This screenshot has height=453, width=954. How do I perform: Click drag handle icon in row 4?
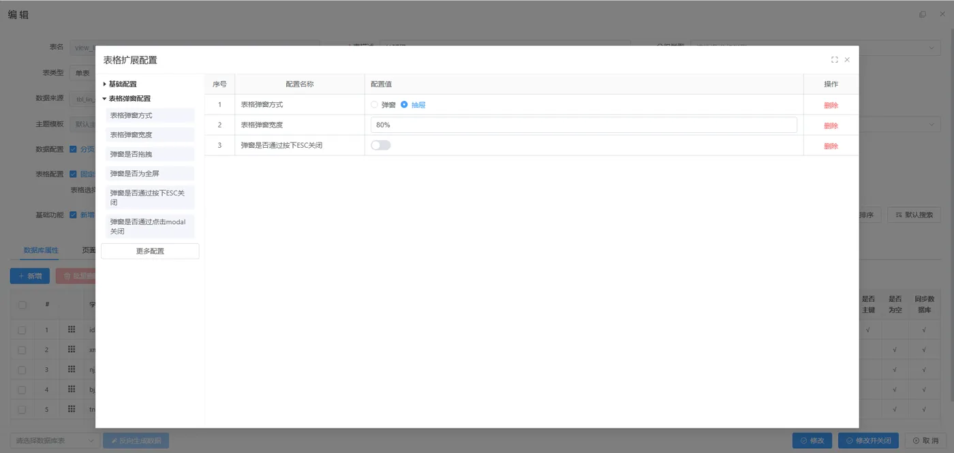72,389
